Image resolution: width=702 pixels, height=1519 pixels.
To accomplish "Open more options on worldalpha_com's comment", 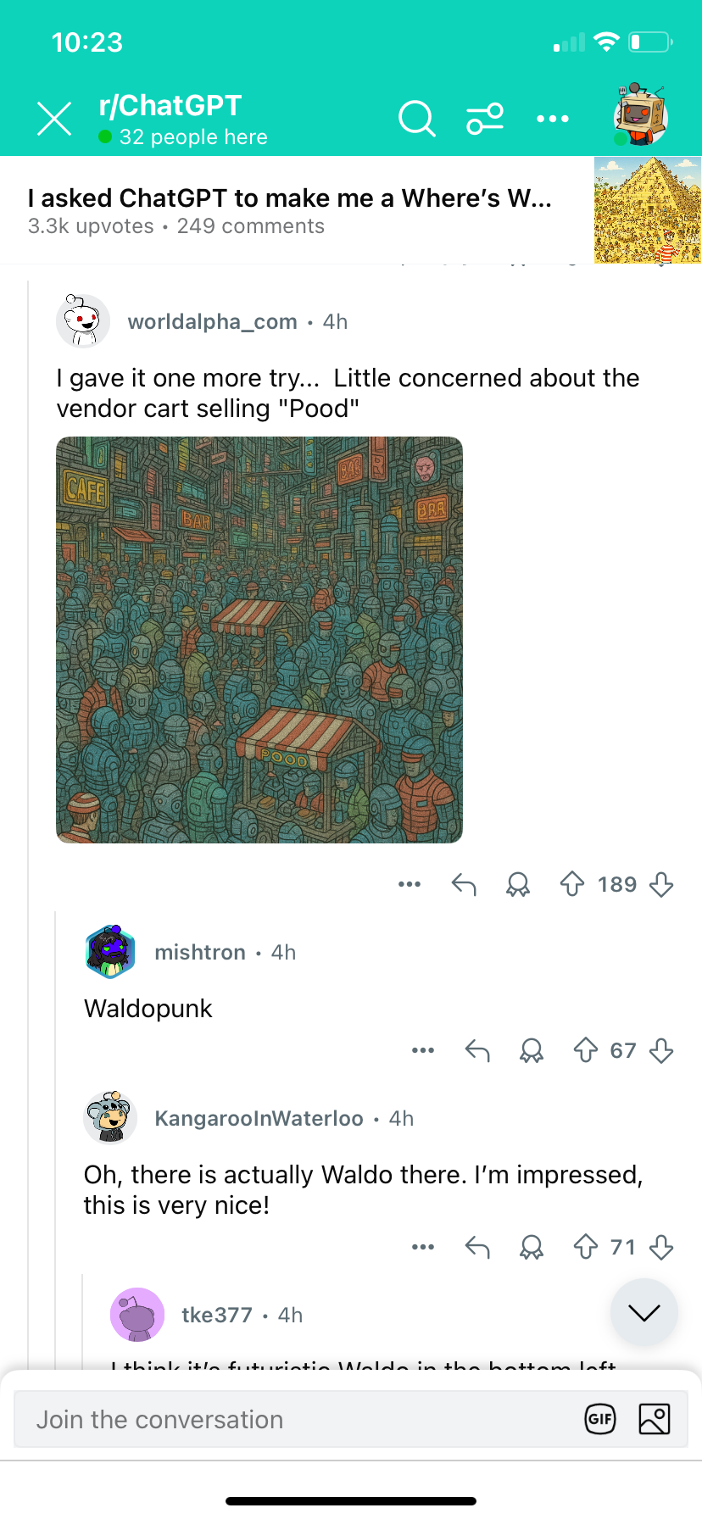I will (x=409, y=884).
